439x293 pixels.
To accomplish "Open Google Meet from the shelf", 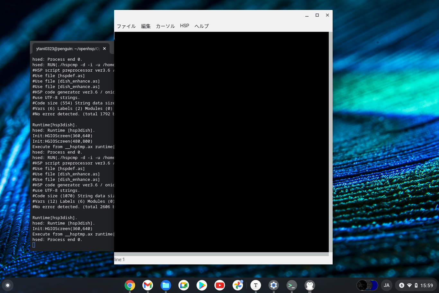I will pos(184,285).
